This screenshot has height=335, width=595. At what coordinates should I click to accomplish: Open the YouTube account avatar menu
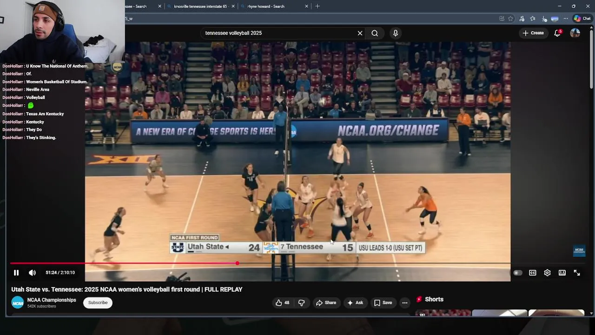click(575, 33)
